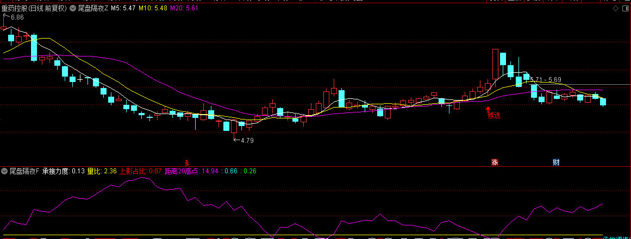Screen dimensions: 631x239
Task: Open the 财 financial event marker
Action: pyautogui.click(x=556, y=162)
